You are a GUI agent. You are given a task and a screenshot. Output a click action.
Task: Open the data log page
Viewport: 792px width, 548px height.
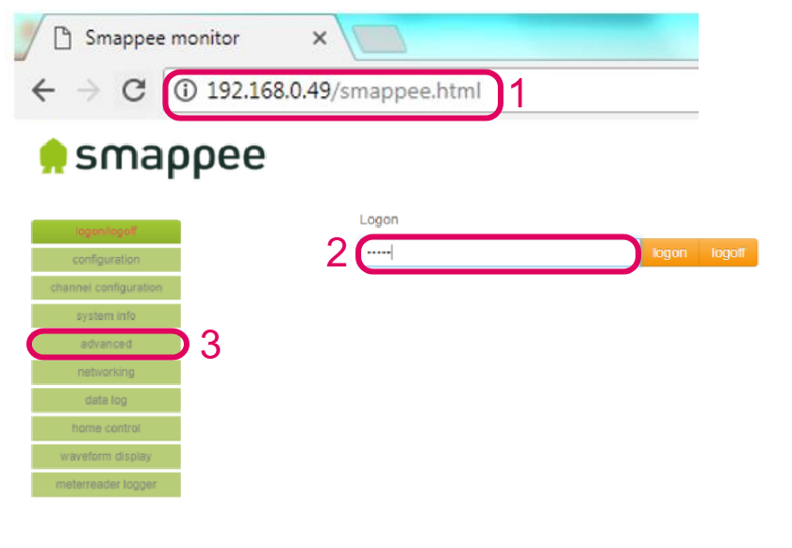[x=106, y=400]
